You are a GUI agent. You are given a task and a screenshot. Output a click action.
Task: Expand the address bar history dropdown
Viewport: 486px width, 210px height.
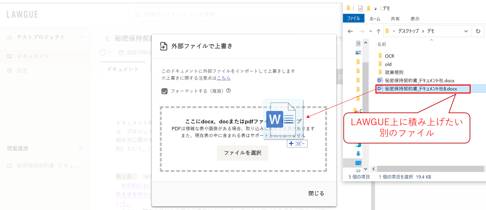(x=466, y=31)
